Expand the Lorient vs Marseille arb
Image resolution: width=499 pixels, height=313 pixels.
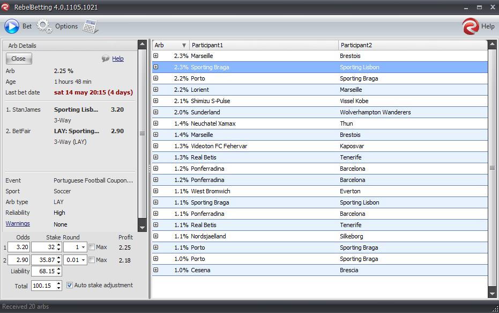click(x=155, y=90)
